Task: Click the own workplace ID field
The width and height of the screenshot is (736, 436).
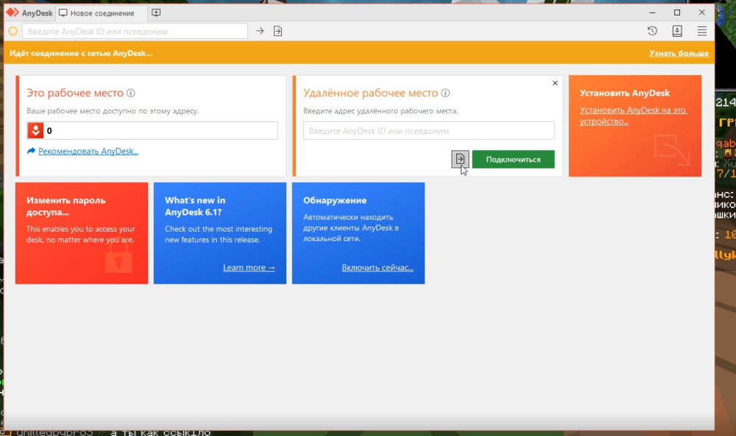Action: [x=152, y=130]
